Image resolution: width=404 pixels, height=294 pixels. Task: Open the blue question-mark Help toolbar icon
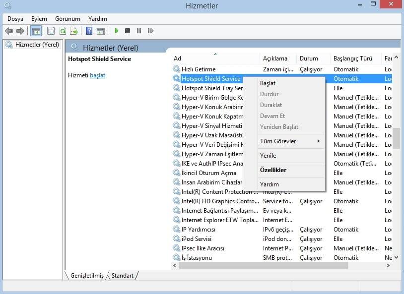[x=89, y=31]
